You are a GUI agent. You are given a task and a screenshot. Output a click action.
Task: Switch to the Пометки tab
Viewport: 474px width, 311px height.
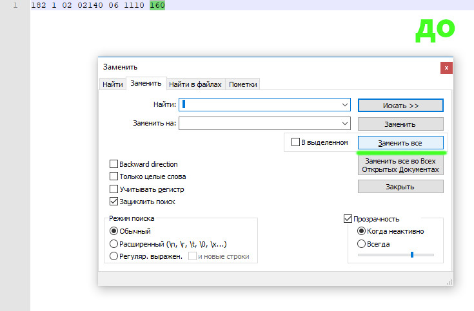[x=243, y=84]
